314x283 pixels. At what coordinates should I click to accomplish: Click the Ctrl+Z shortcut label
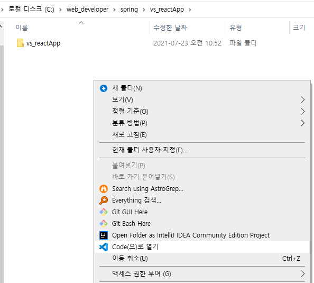coord(291,259)
